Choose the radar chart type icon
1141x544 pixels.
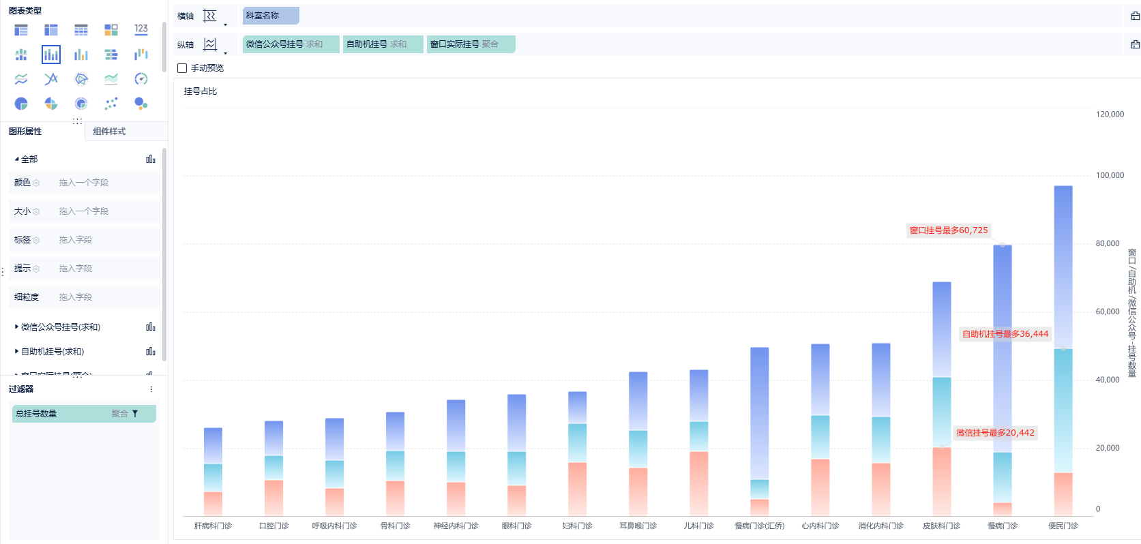(81, 79)
